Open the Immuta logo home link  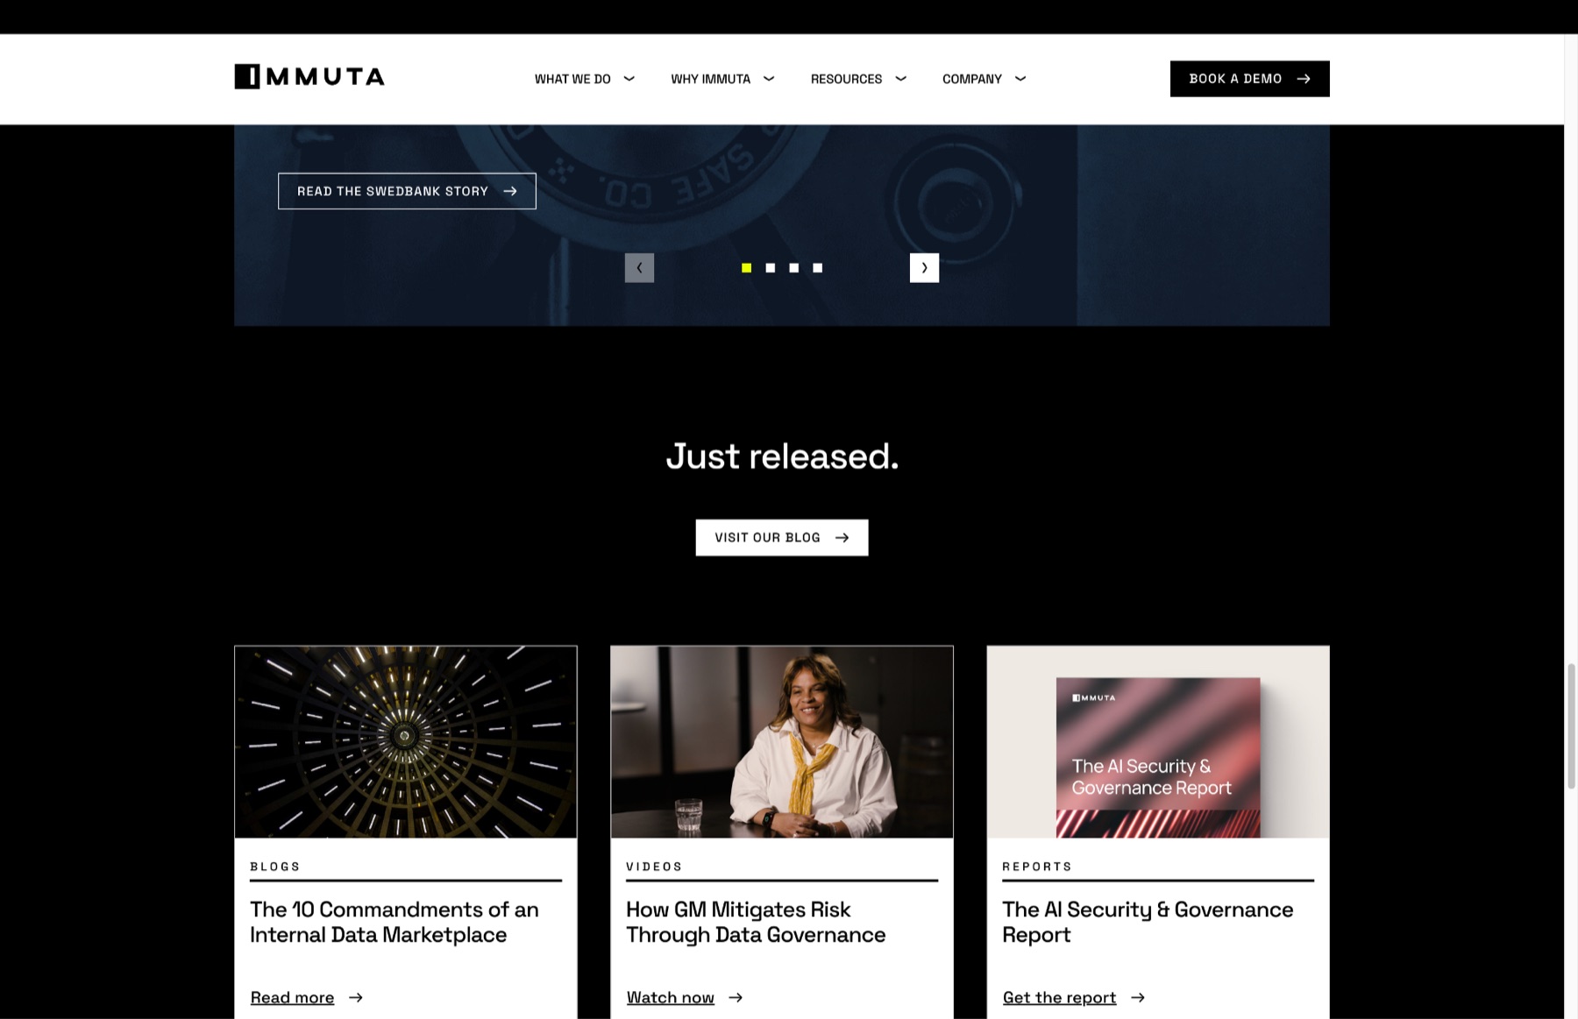[309, 77]
